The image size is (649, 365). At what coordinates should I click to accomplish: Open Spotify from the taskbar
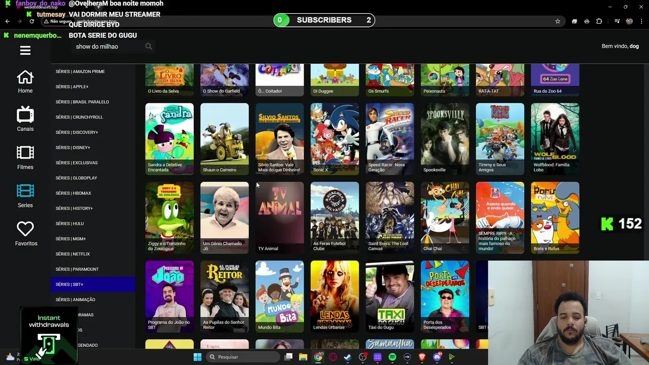392,357
